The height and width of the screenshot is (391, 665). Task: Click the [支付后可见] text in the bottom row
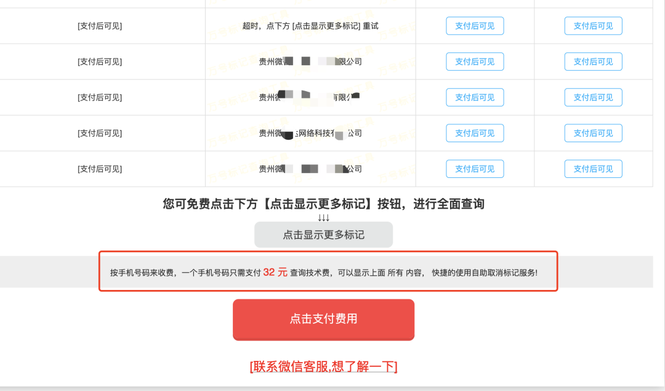pyautogui.click(x=100, y=169)
